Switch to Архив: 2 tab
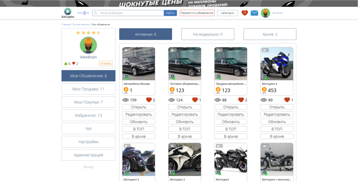Image resolution: width=358 pixels, height=182 pixels. pos(270,34)
